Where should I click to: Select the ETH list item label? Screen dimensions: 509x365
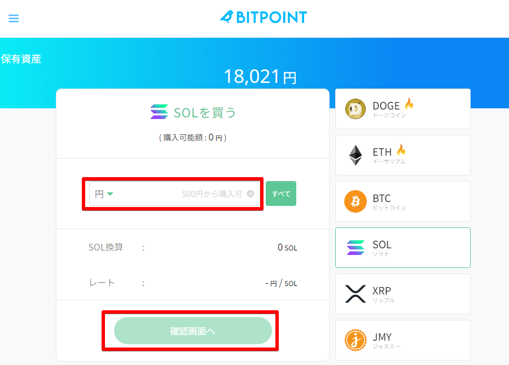click(382, 152)
